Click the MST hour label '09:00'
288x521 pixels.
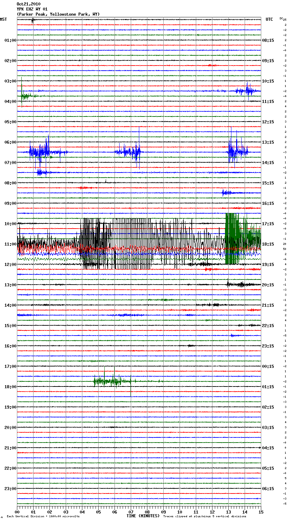pos(10,203)
